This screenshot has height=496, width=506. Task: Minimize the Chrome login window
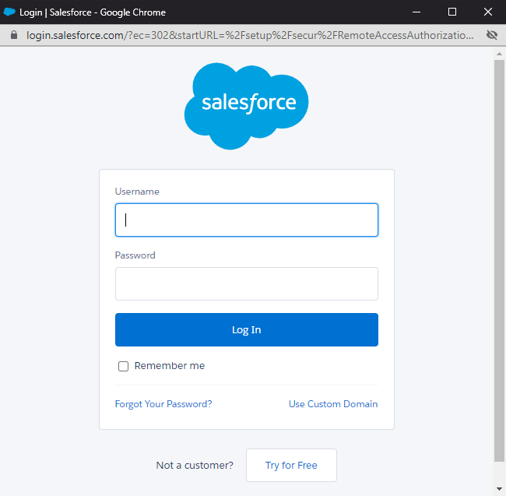click(416, 12)
